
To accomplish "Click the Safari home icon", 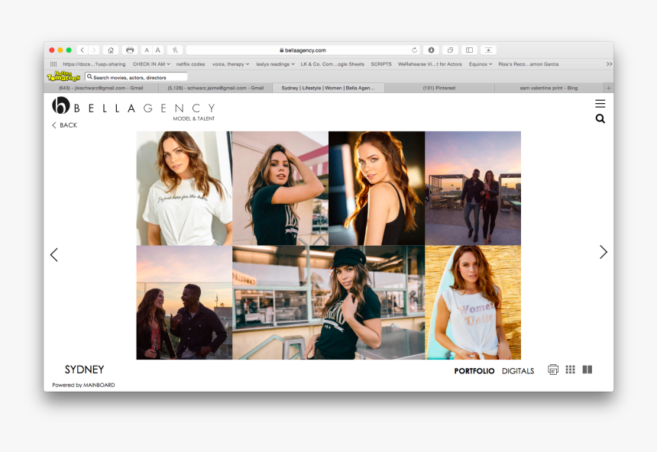I will point(112,49).
